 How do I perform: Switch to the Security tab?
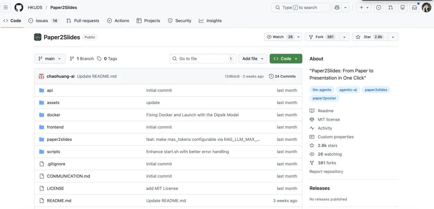179,21
